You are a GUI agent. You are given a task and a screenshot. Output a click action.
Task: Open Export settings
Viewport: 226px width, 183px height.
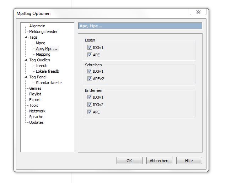pyautogui.click(x=35, y=100)
